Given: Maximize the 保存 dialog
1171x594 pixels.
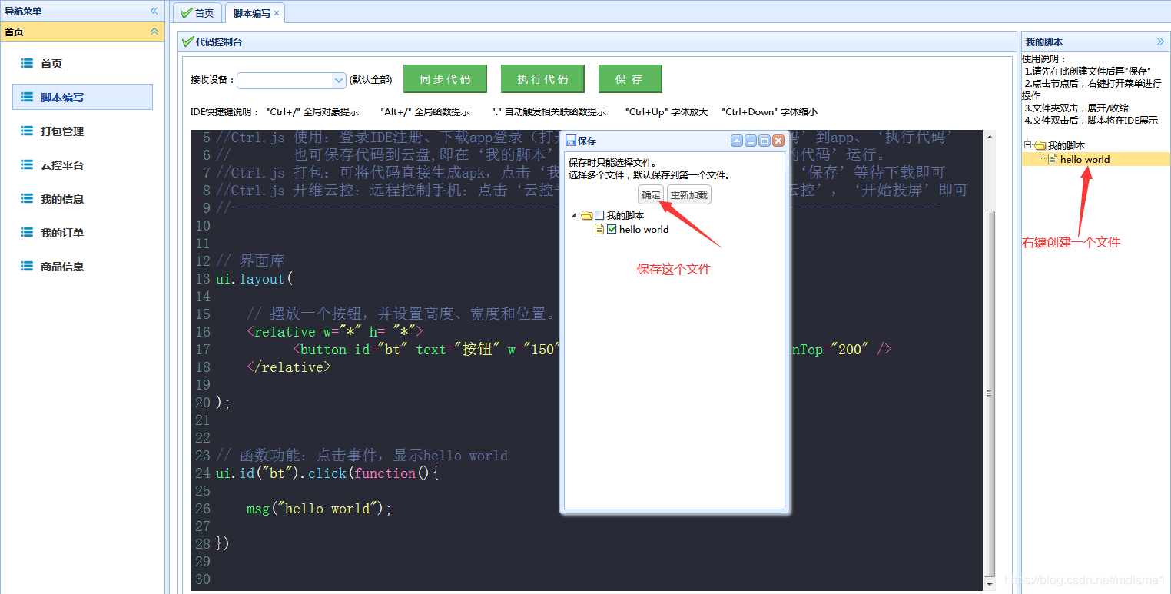Looking at the screenshot, I should click(x=764, y=141).
